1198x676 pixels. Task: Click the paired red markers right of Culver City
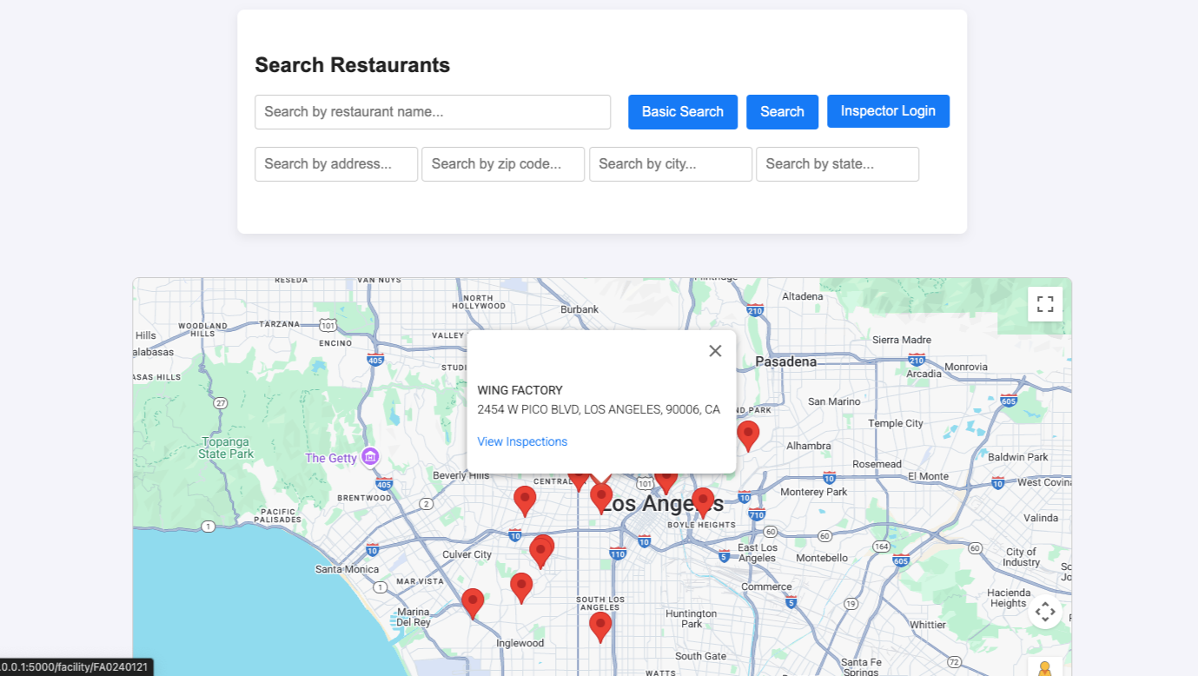pyautogui.click(x=542, y=552)
